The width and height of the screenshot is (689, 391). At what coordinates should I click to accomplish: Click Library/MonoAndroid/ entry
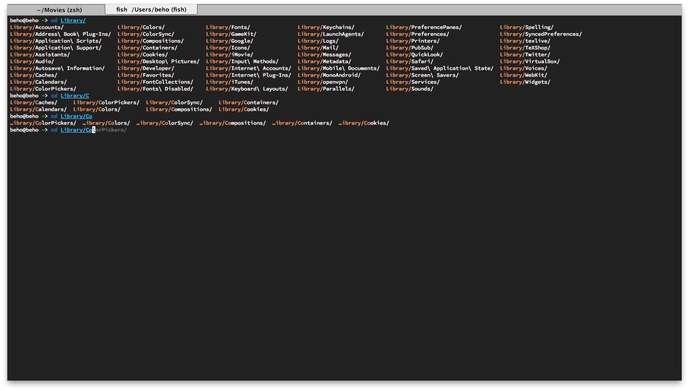pos(329,75)
